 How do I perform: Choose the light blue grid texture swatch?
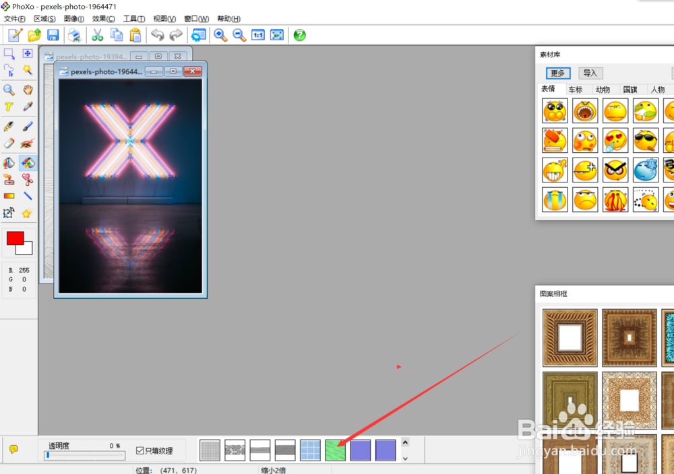tap(310, 450)
